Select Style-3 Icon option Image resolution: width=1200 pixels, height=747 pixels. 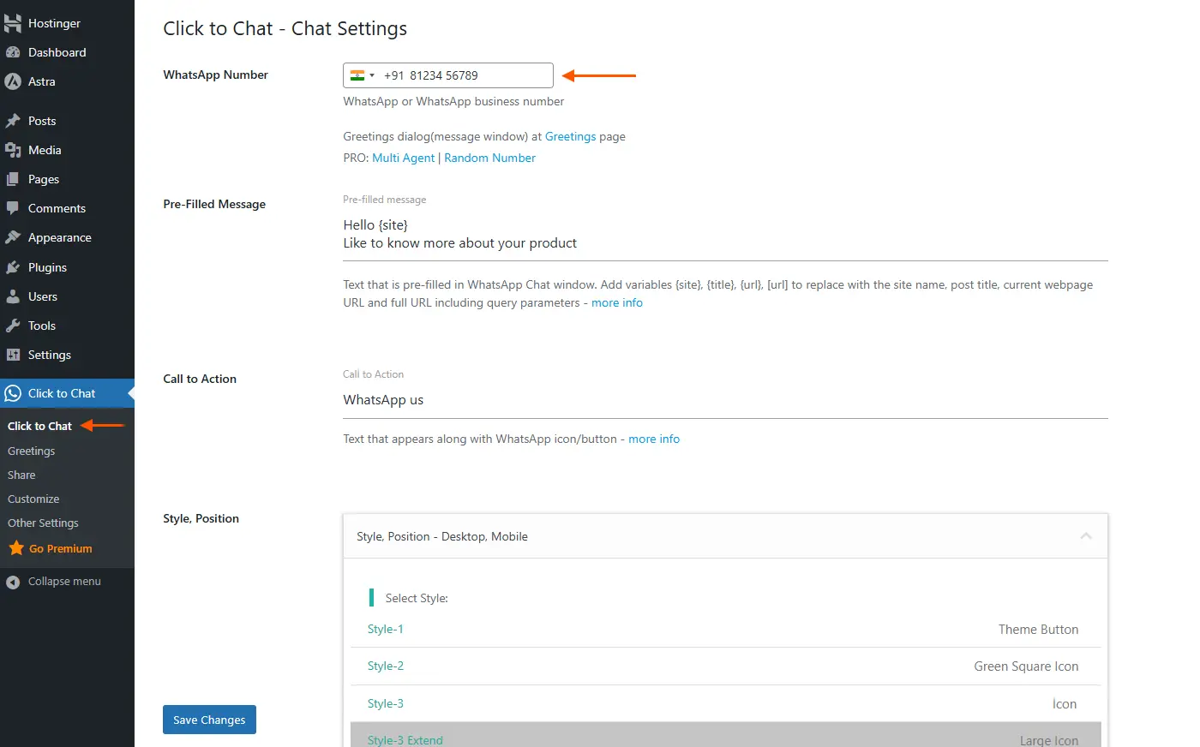pos(725,704)
